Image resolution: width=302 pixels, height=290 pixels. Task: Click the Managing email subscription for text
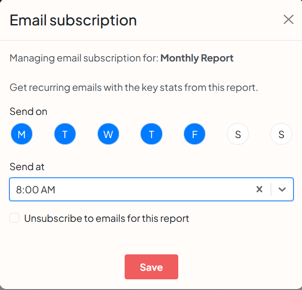pyautogui.click(x=84, y=58)
